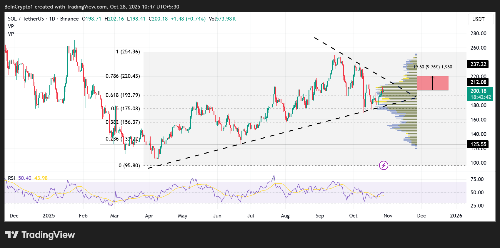The image size is (500, 248).
Task: Click the 1D interval label in header
Action: pos(52,19)
